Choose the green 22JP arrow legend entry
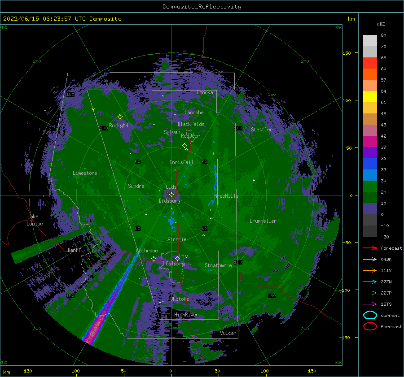Screen dimensions: 404x377 (370, 293)
